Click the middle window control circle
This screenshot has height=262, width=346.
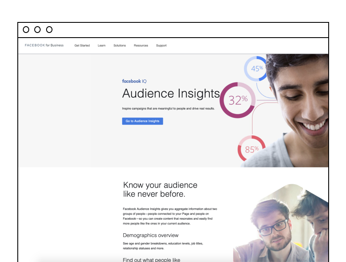coord(38,30)
